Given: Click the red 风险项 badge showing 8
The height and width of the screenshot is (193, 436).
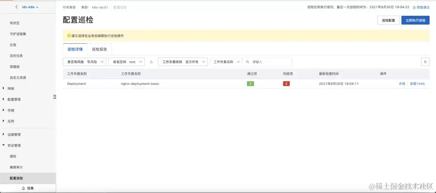Looking at the screenshot, I should [x=286, y=83].
